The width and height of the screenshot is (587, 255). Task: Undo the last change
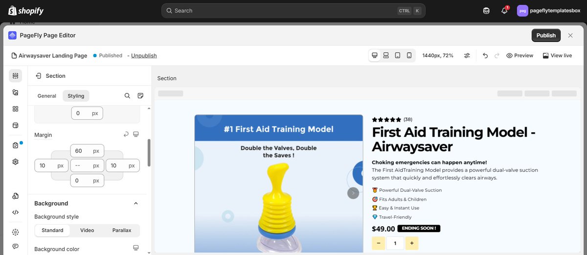485,55
